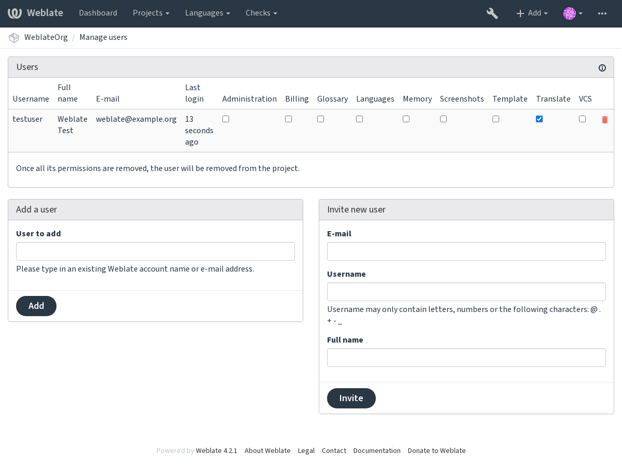Click the Add user button
The width and height of the screenshot is (622, 468).
click(x=36, y=306)
